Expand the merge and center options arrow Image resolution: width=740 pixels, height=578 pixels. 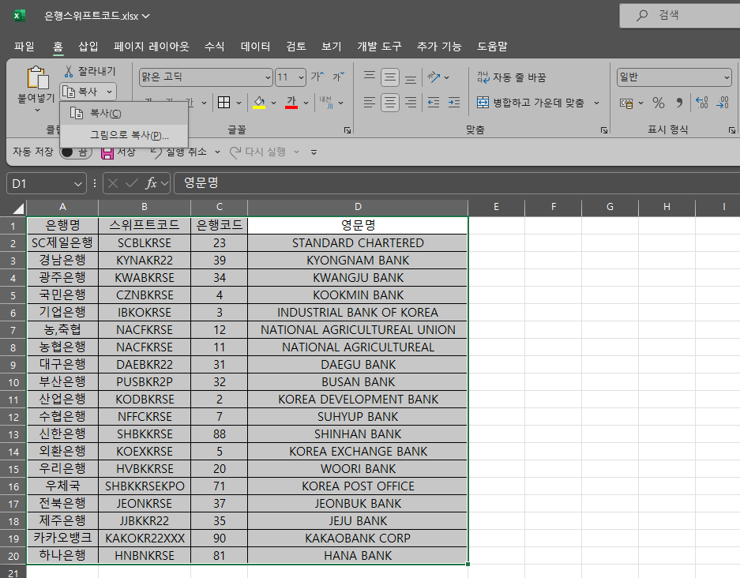(596, 103)
